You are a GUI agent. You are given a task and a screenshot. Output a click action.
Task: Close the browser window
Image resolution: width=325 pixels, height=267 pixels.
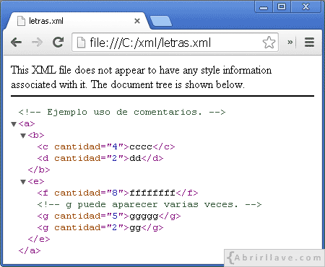tap(305, 6)
